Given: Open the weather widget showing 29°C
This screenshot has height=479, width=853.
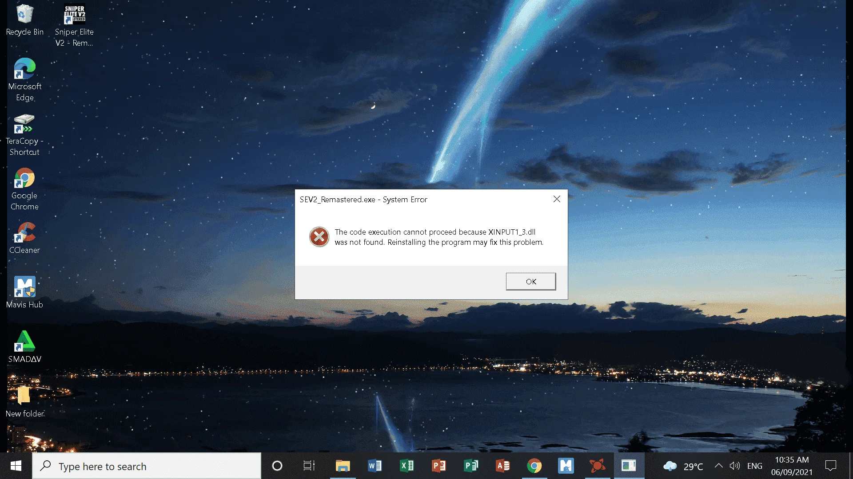Looking at the screenshot, I should [x=683, y=466].
